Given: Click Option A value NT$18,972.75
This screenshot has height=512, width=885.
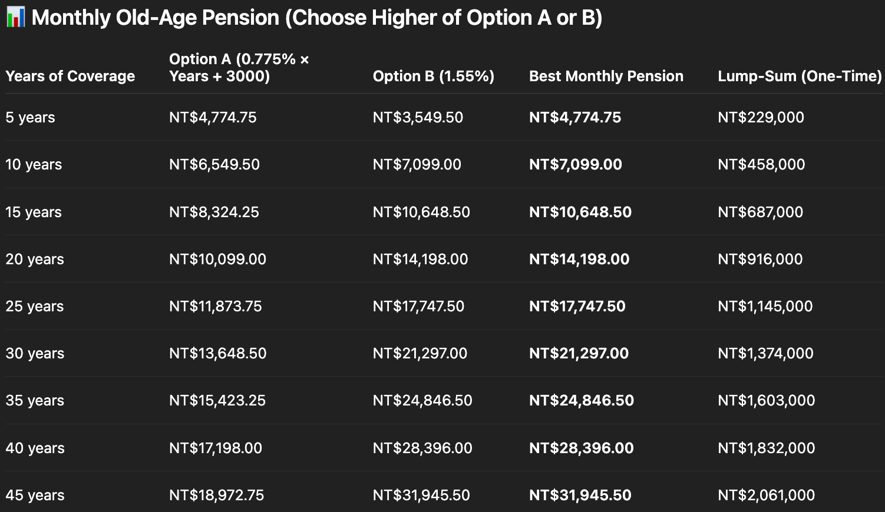Looking at the screenshot, I should [x=216, y=495].
